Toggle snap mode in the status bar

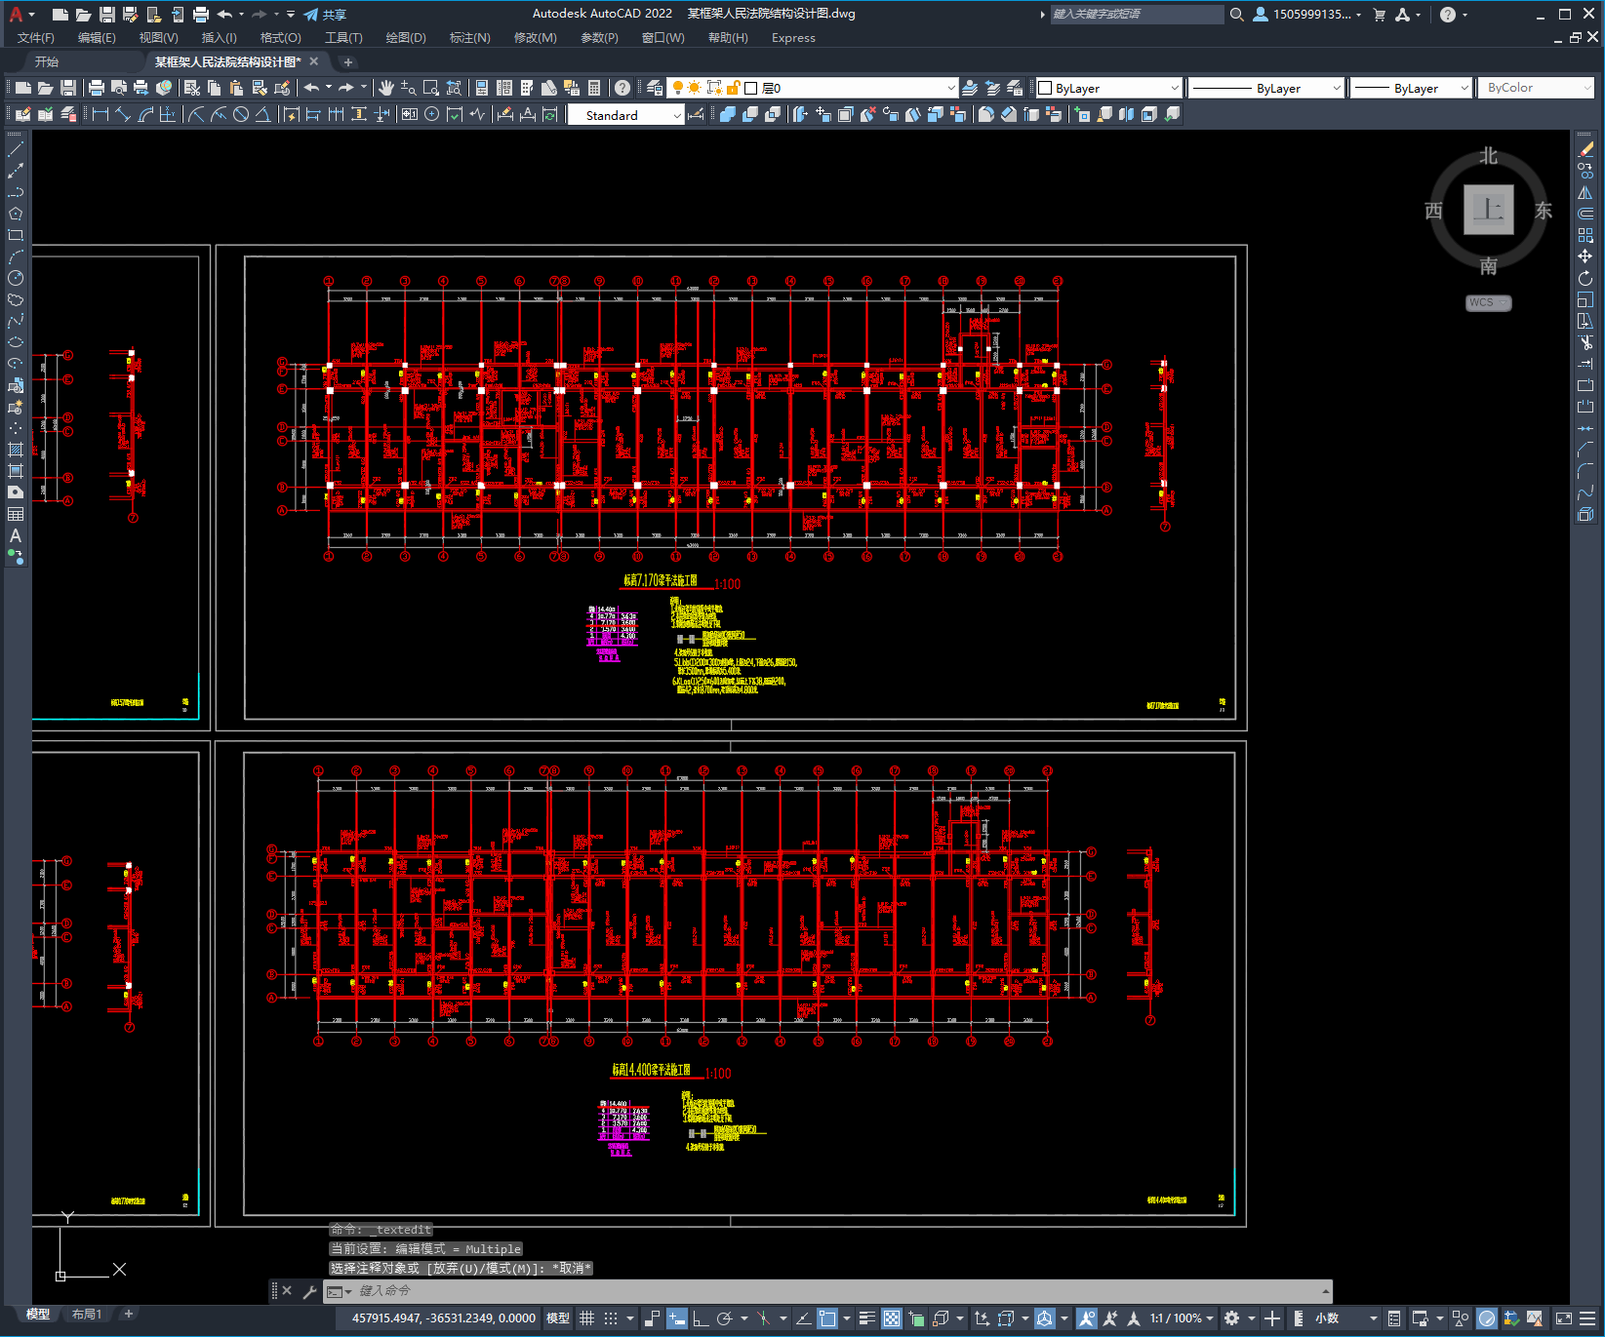[611, 1318]
